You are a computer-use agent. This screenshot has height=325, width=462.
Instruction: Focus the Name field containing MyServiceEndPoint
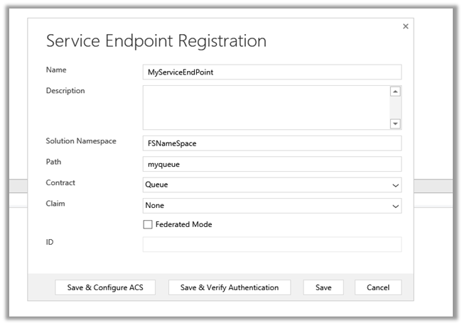pyautogui.click(x=272, y=72)
